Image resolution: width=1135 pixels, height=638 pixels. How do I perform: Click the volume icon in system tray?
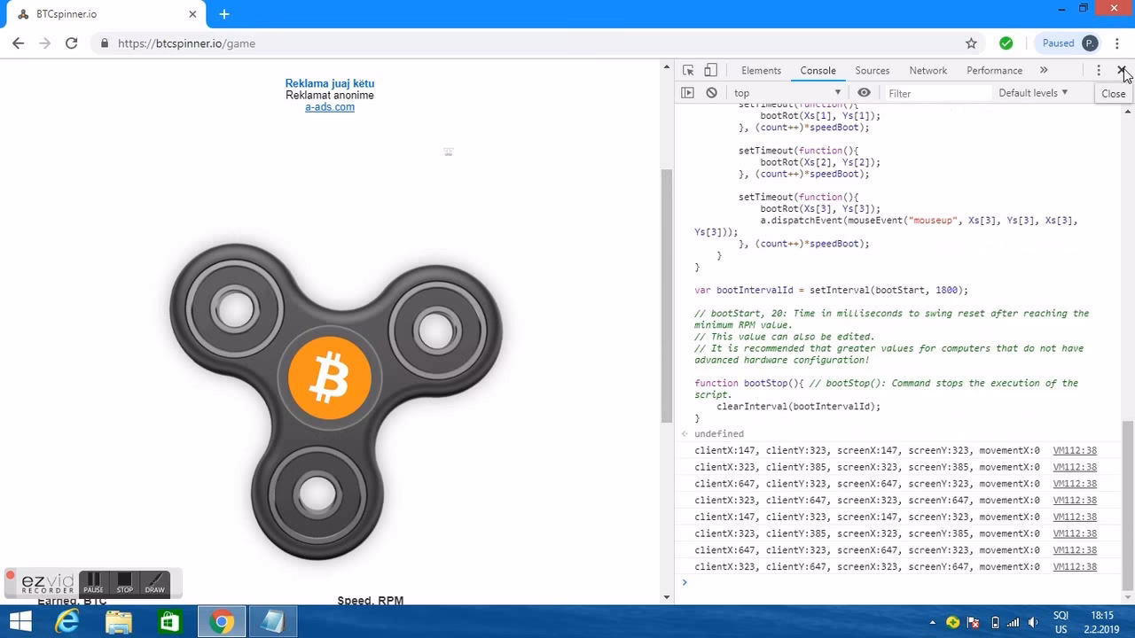tap(1033, 620)
